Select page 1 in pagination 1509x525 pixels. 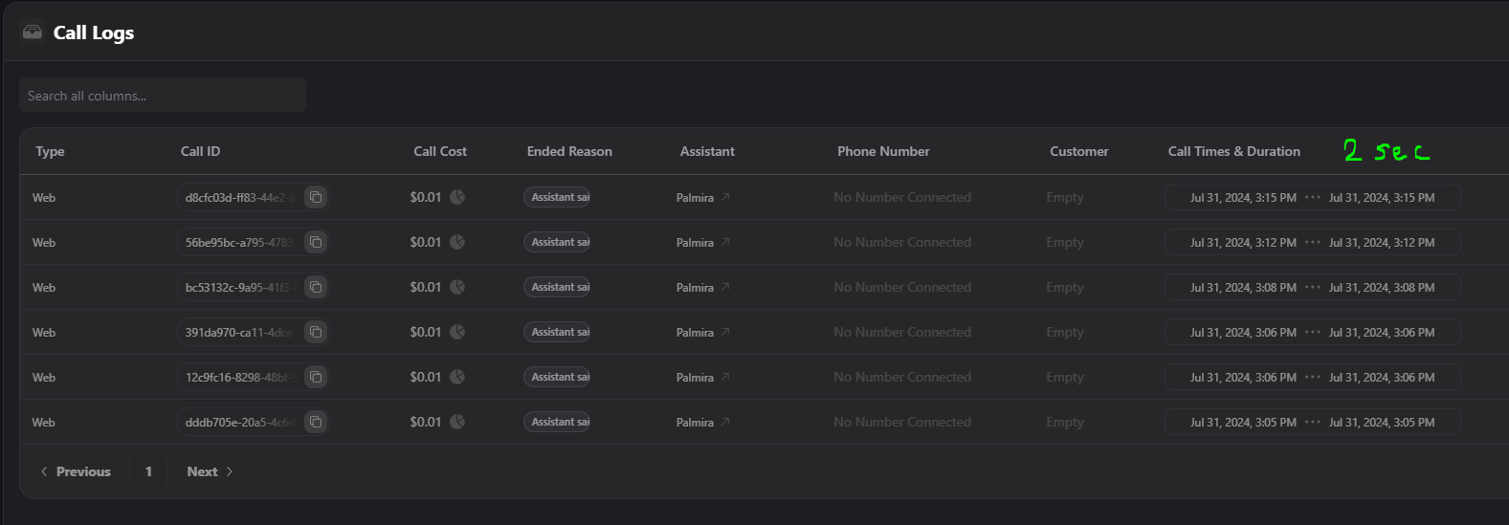(x=148, y=471)
